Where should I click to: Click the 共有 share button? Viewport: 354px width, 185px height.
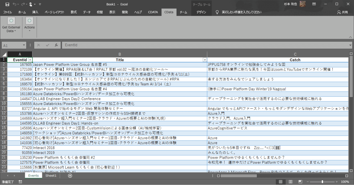pos(342,12)
